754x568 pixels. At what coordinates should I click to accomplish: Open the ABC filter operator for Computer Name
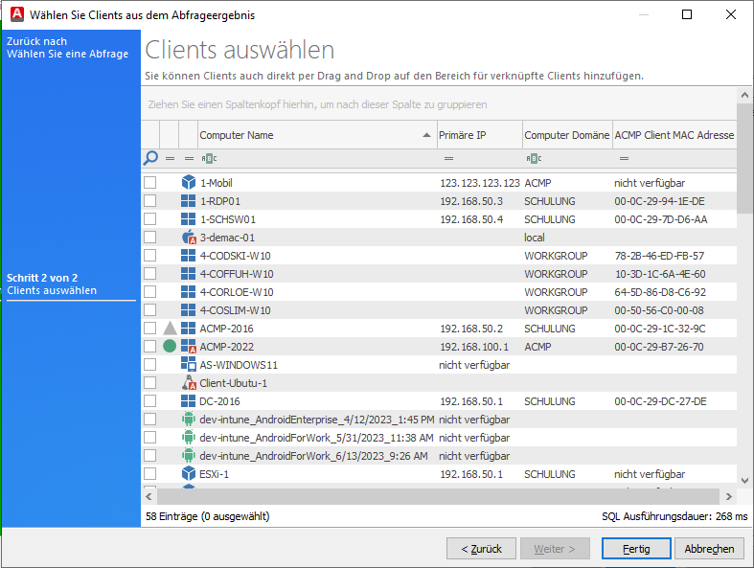[x=209, y=159]
